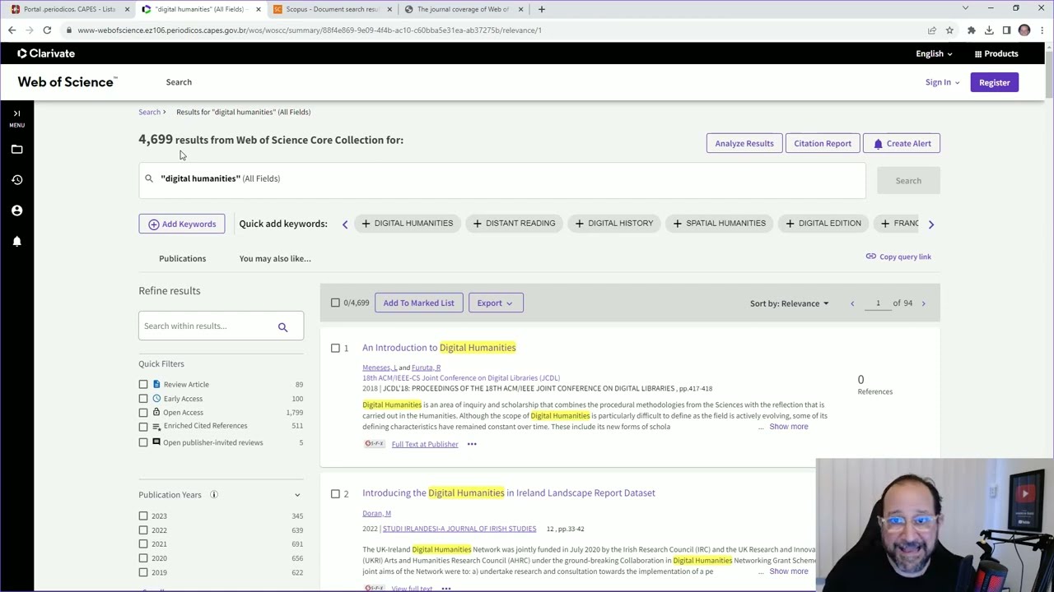1054x592 pixels.
Task: Click the Search breadcrumb link
Action: [149, 112]
